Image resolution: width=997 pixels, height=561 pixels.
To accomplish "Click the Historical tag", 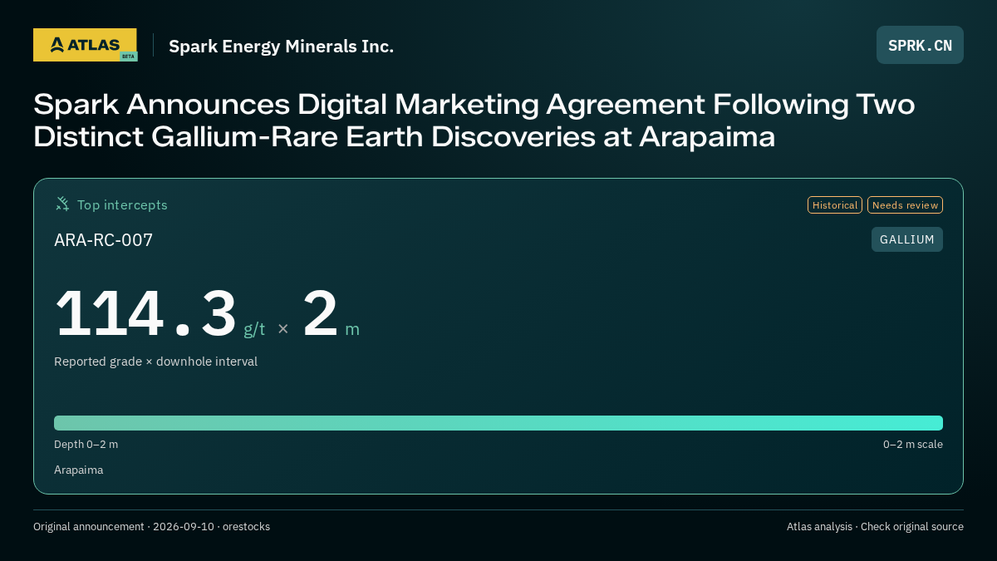I will click(835, 204).
